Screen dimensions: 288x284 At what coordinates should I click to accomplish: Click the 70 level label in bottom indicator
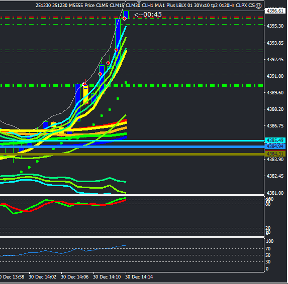coord(268,249)
